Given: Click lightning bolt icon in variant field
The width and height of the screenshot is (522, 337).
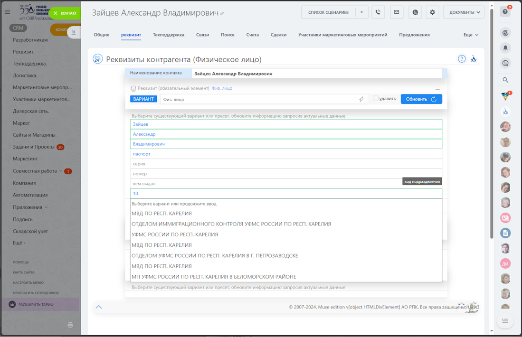Looking at the screenshot, I should click(361, 99).
